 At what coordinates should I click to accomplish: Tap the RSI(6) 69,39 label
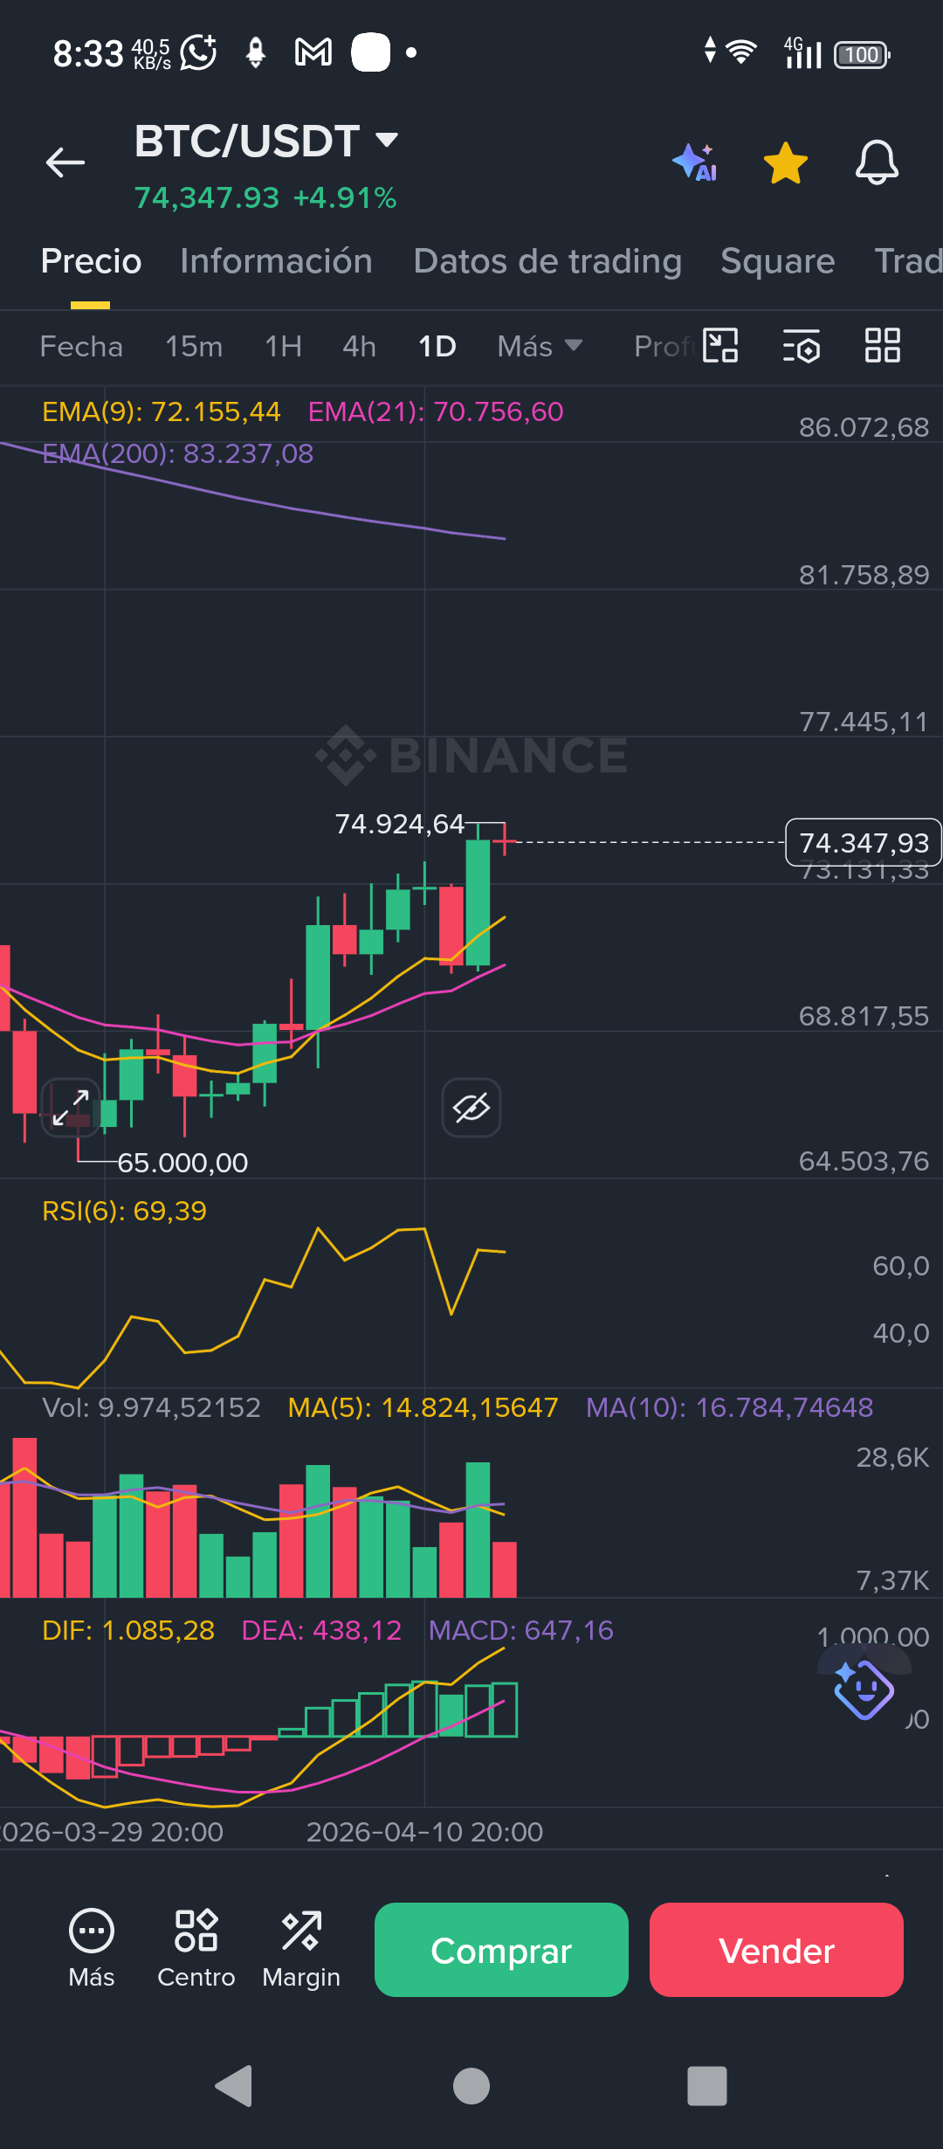coord(124,1211)
